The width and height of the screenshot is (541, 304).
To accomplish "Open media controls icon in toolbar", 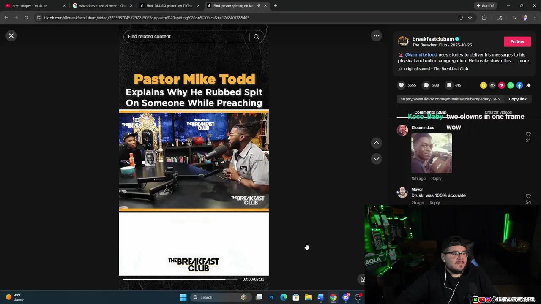I will pyautogui.click(x=514, y=18).
